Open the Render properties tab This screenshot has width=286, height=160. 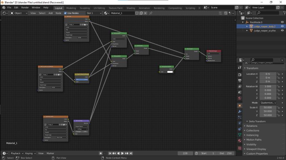[x=240, y=74]
